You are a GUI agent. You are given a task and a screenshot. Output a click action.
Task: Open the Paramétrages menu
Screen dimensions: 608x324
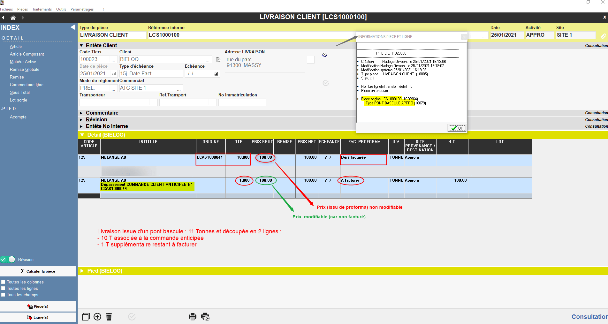[x=82, y=9]
